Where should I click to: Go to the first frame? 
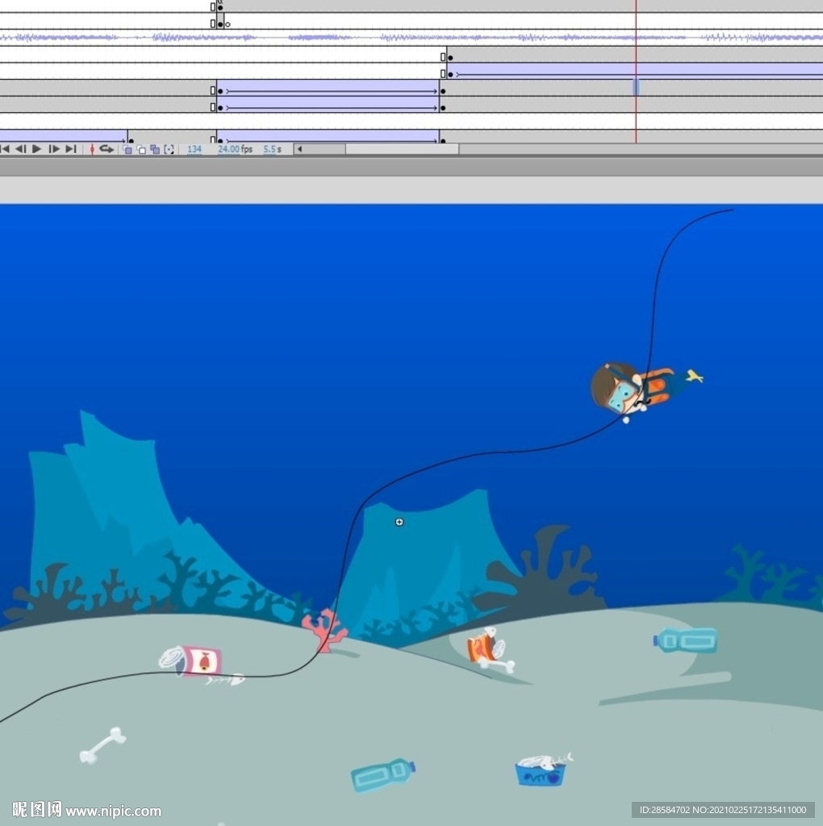[x=5, y=149]
